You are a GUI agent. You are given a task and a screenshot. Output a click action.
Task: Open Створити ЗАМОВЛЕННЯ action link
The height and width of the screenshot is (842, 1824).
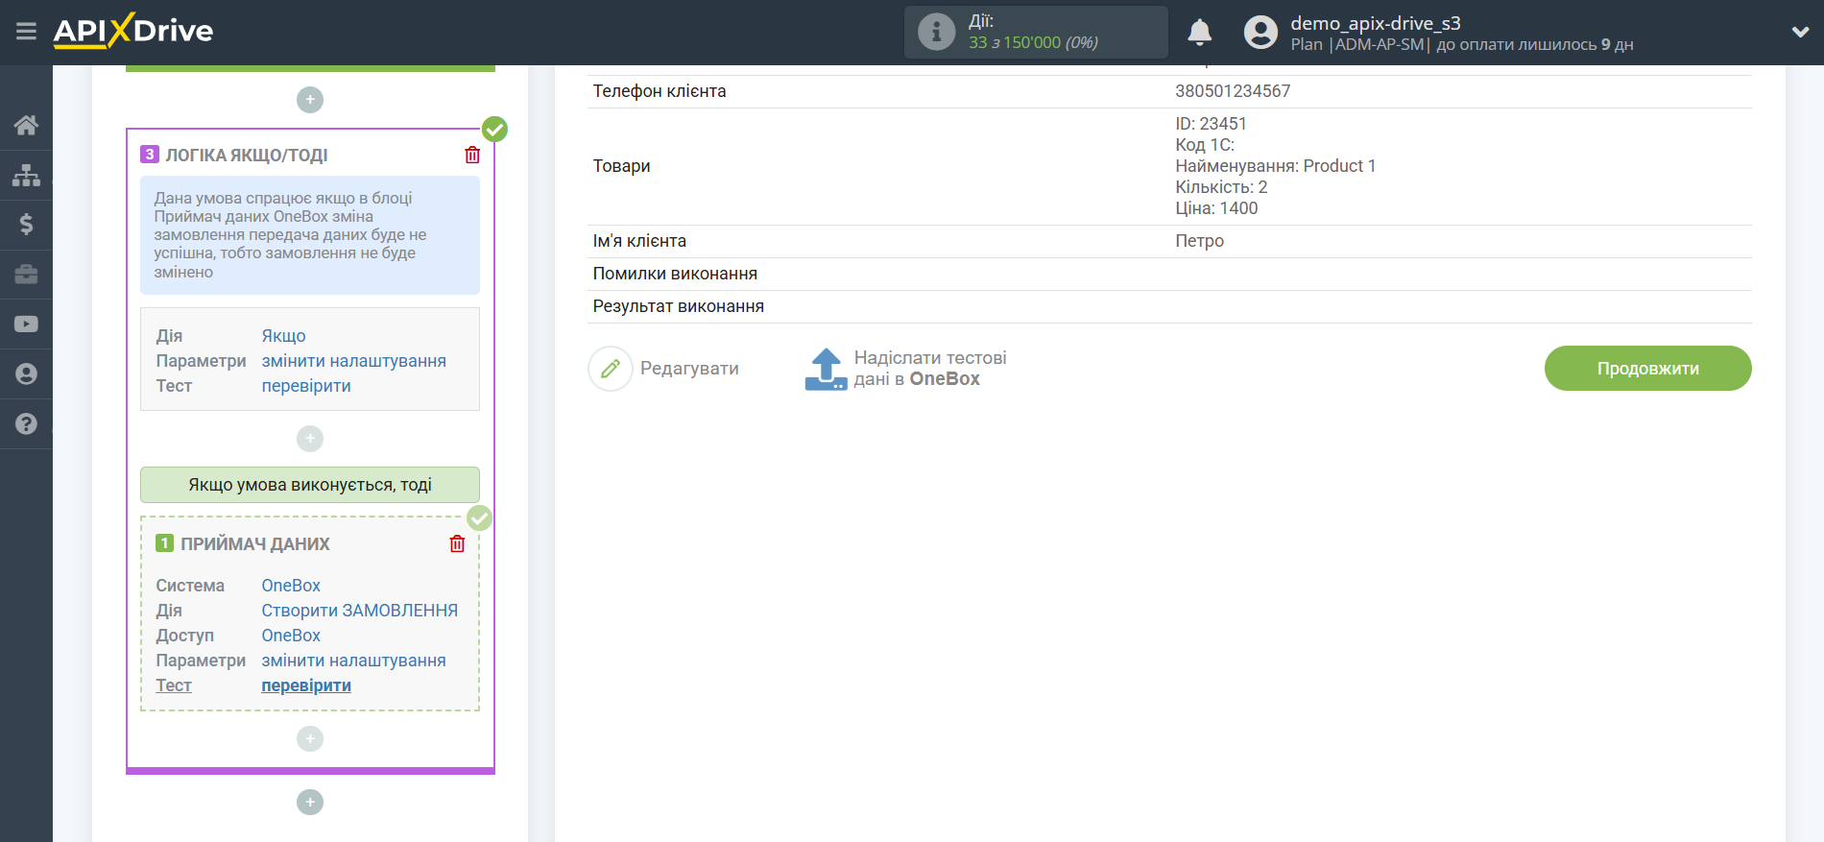click(x=359, y=611)
